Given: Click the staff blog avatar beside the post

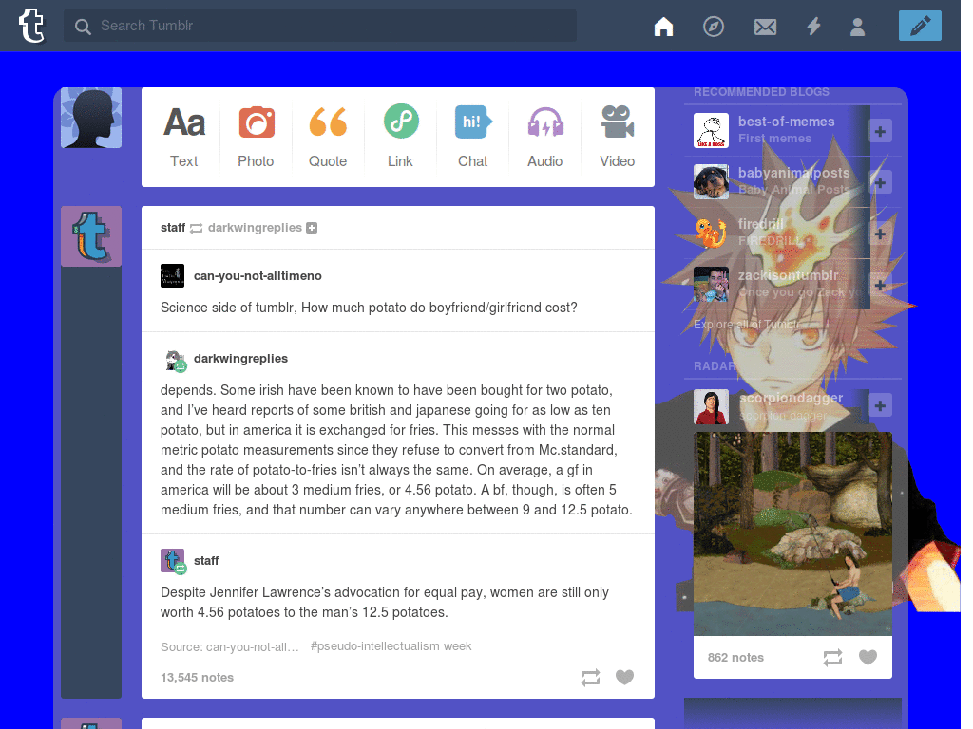Looking at the screenshot, I should pos(91,236).
